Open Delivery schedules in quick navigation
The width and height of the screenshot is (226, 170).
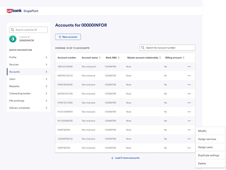coord(29,108)
